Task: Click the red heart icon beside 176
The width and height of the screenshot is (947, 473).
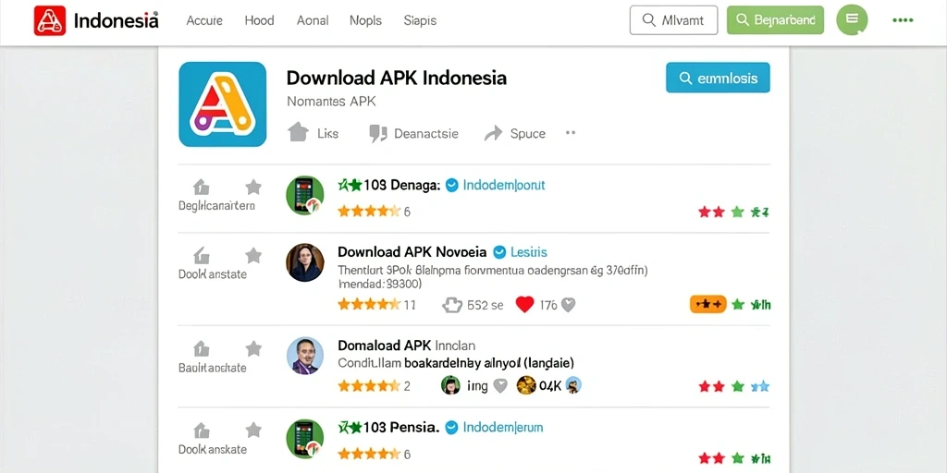Action: coord(525,305)
